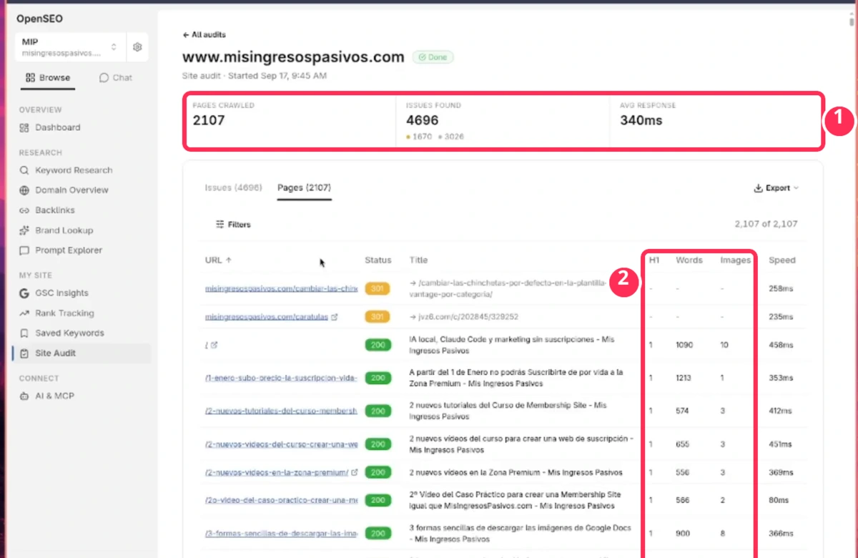Image resolution: width=858 pixels, height=558 pixels.
Task: Click the Chat tab bubble icon
Action: 104,77
